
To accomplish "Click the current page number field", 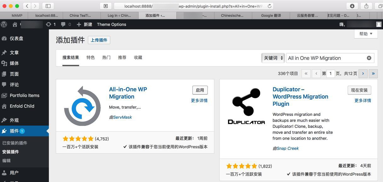I will click(330, 73).
